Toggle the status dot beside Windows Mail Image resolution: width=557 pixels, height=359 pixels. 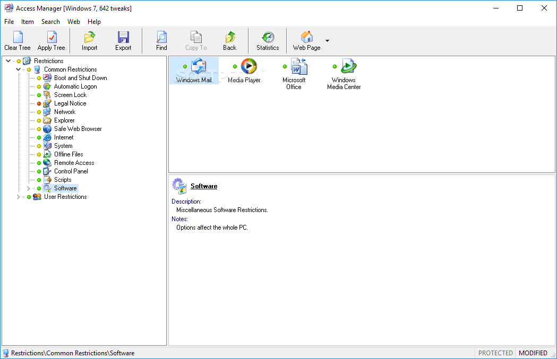185,66
